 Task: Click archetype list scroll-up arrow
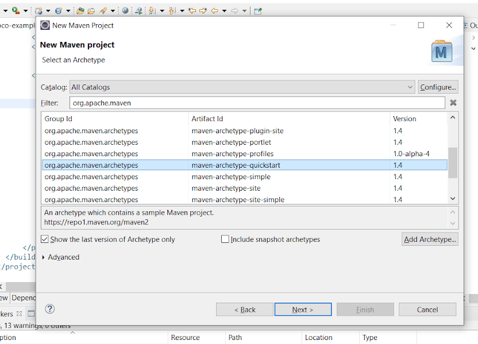click(453, 118)
